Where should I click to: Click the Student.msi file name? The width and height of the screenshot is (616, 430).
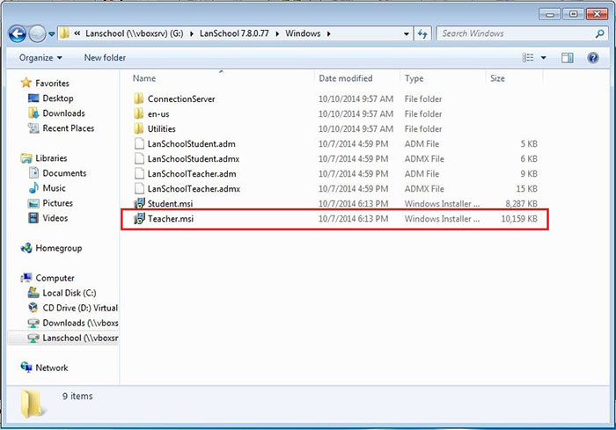click(x=170, y=204)
